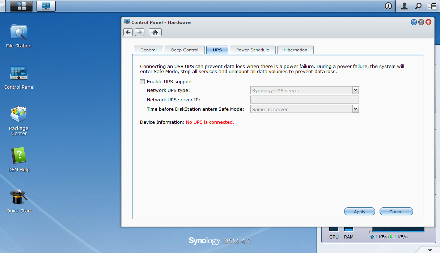
Task: Click the upload 1 KB/s indicator
Action: [379, 237]
